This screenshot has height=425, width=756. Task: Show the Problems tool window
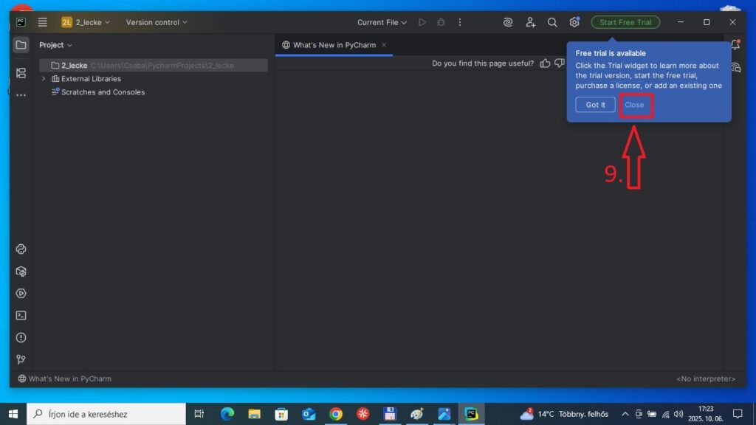[x=21, y=337]
